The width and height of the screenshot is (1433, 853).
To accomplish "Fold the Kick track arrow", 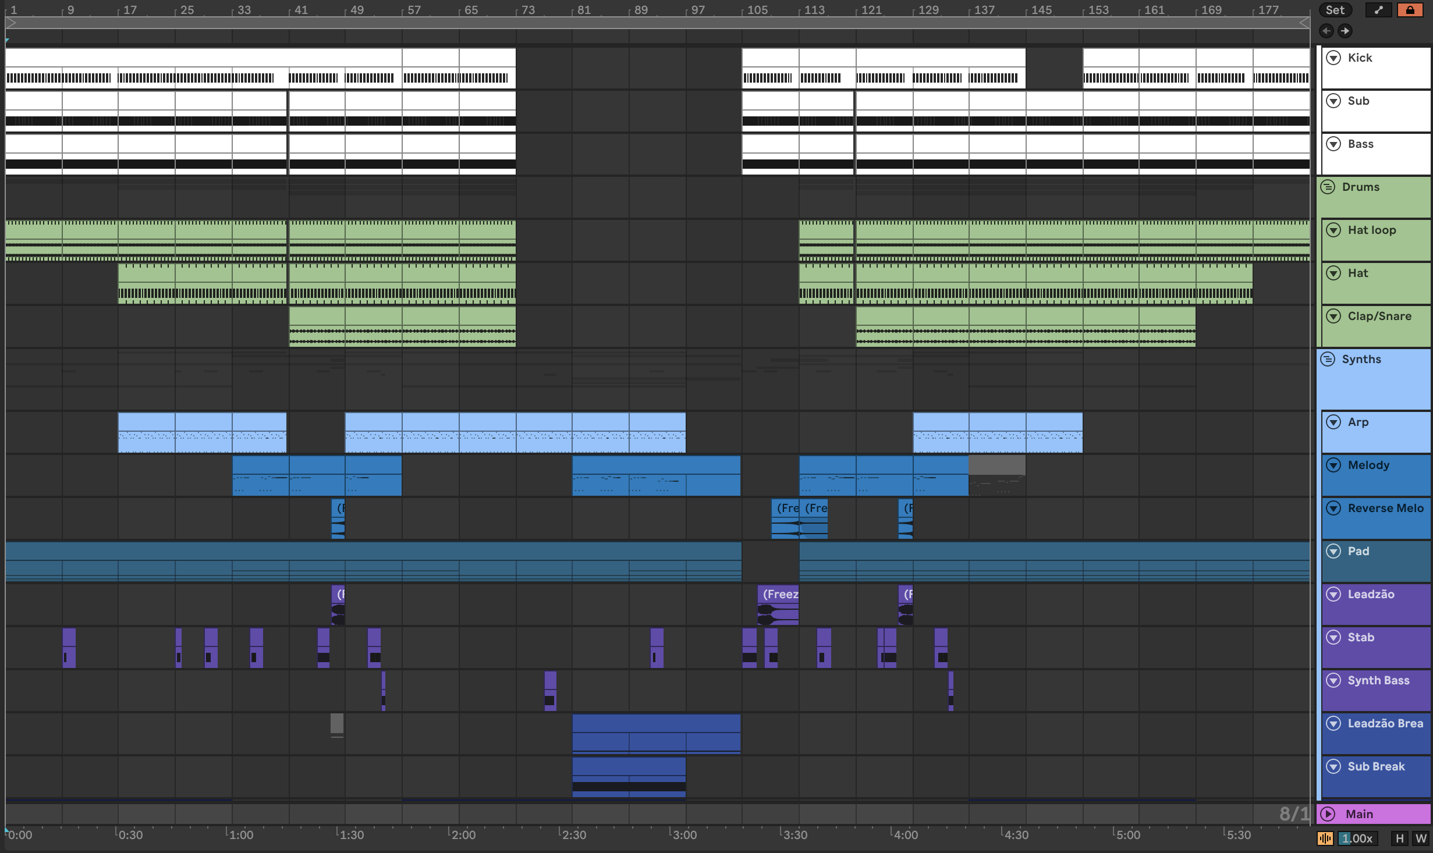I will point(1333,58).
